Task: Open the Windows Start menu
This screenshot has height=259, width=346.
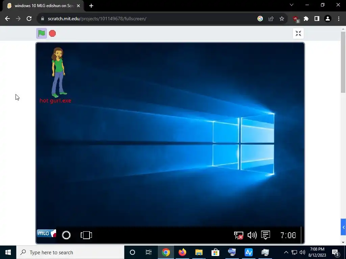Action: 8,252
